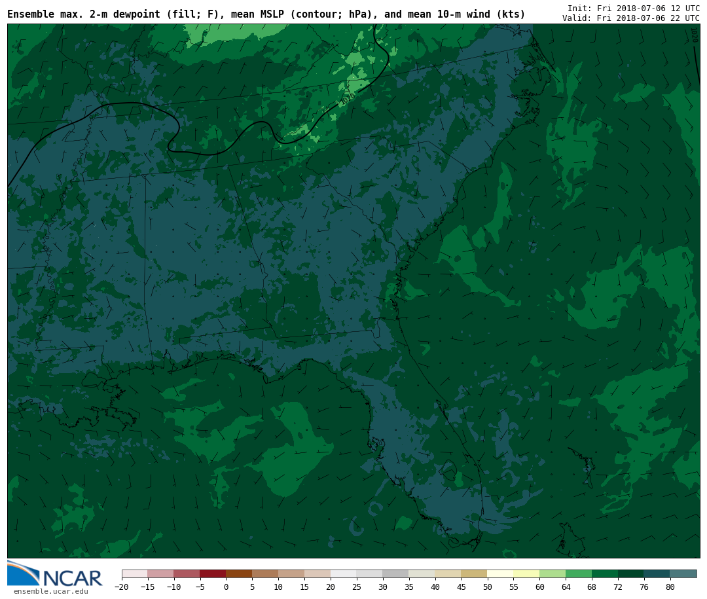Screen dimensions: 707x599
Task: Click the gray swatch between 30 and 35
Action: click(x=396, y=573)
